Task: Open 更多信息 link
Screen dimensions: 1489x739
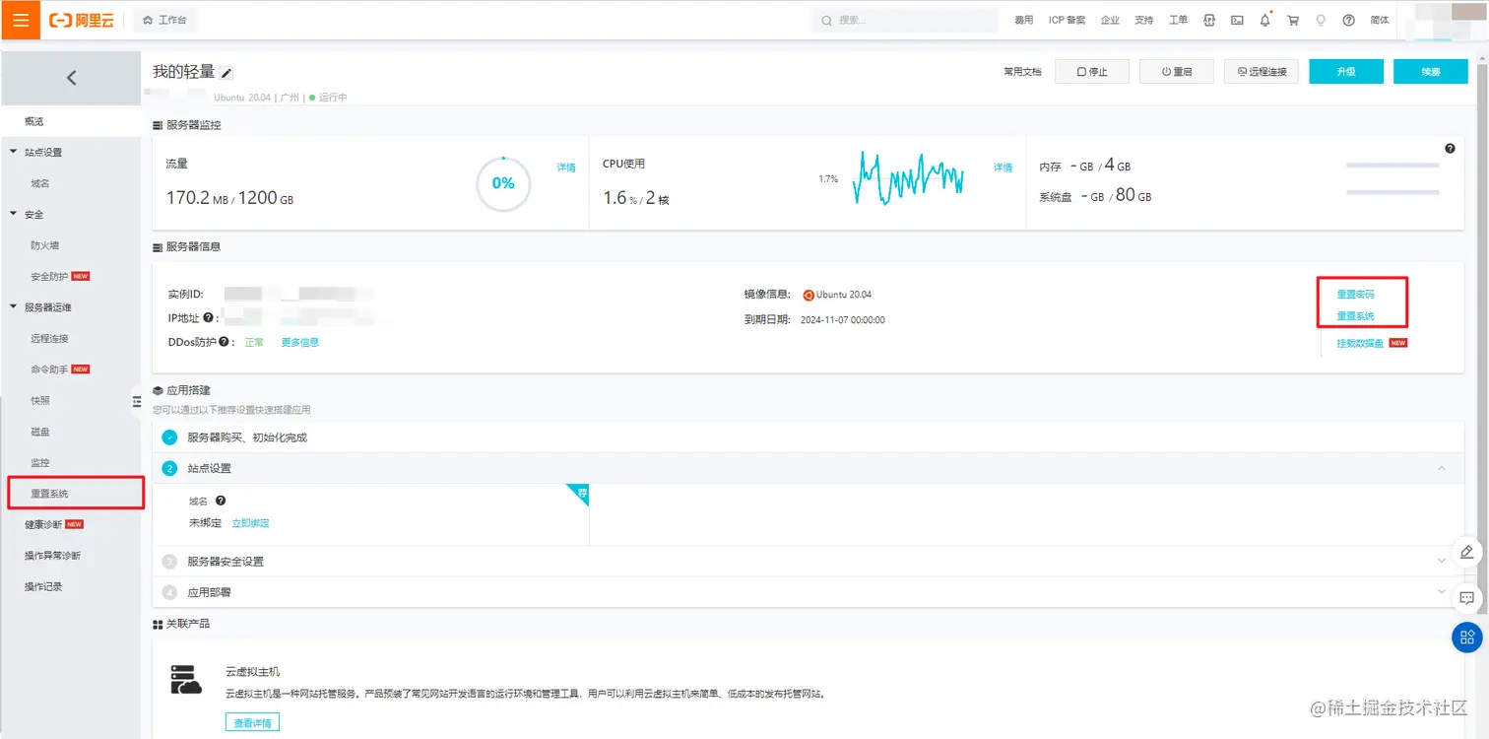Action: (300, 342)
